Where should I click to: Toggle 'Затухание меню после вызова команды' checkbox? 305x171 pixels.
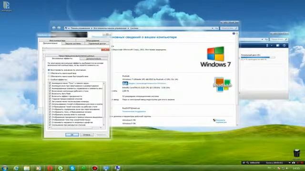pos(50,101)
